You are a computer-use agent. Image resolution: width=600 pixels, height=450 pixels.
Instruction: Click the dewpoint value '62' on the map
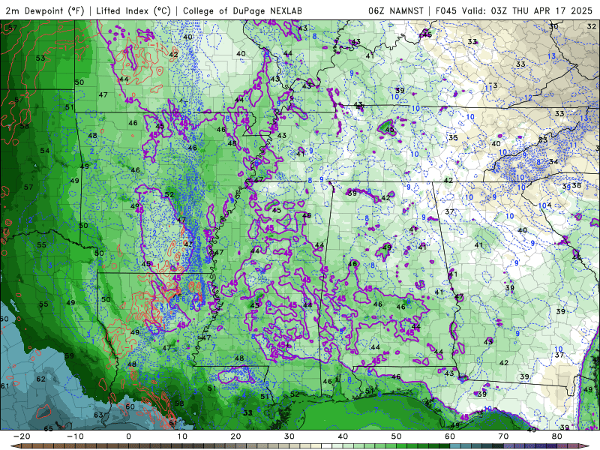[41, 379]
